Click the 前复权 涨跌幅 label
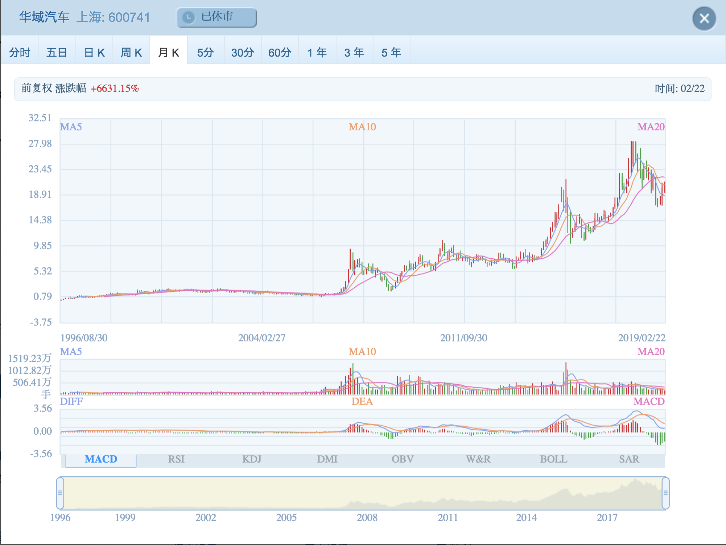The width and height of the screenshot is (726, 545). [54, 88]
